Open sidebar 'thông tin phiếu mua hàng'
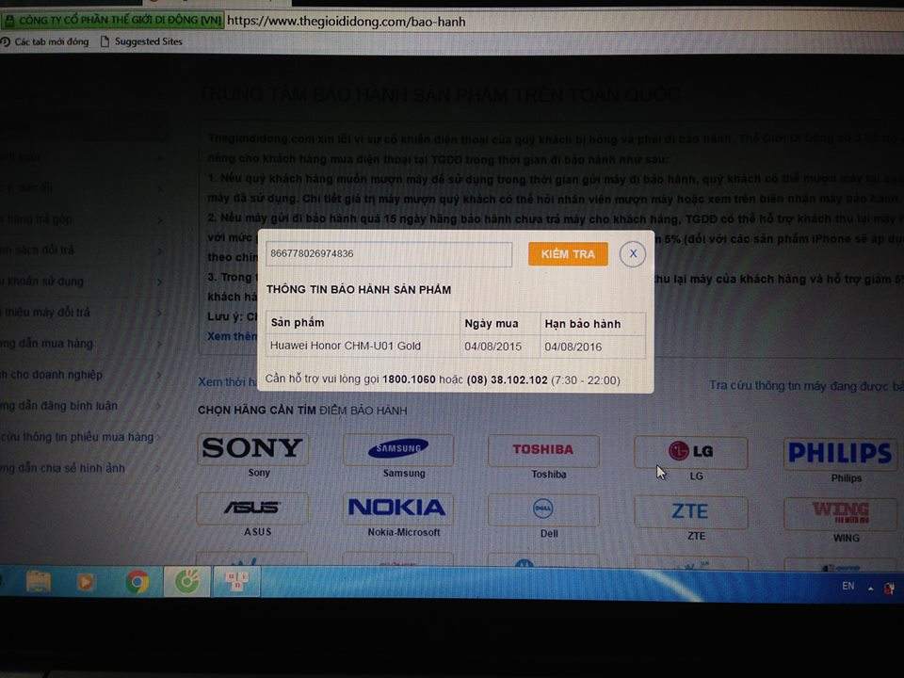This screenshot has width=904, height=678. (x=76, y=437)
